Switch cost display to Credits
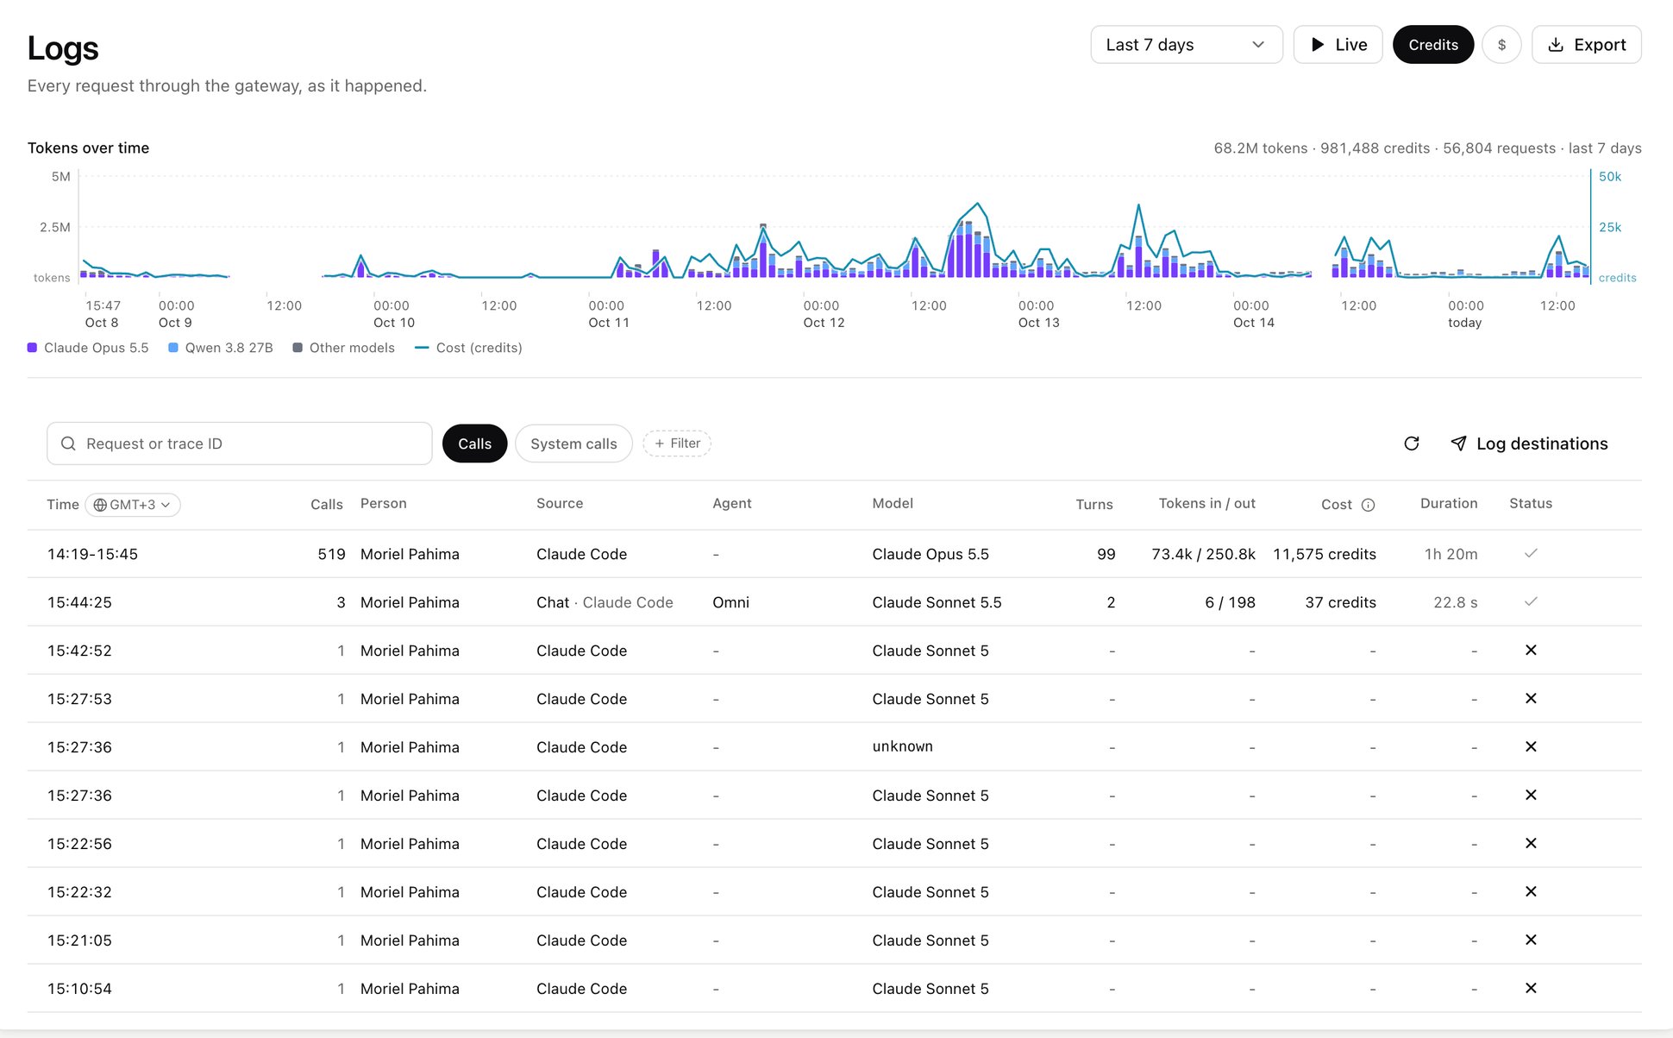The image size is (1673, 1038). point(1433,45)
